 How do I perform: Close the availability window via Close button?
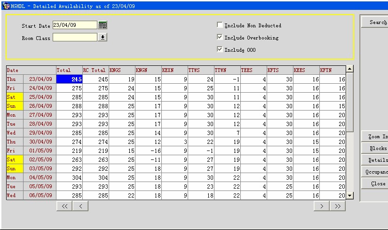(375, 183)
